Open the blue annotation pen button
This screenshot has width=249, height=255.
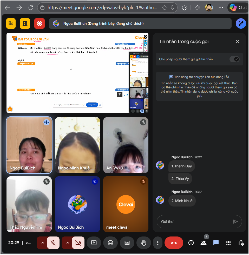pos(241,23)
